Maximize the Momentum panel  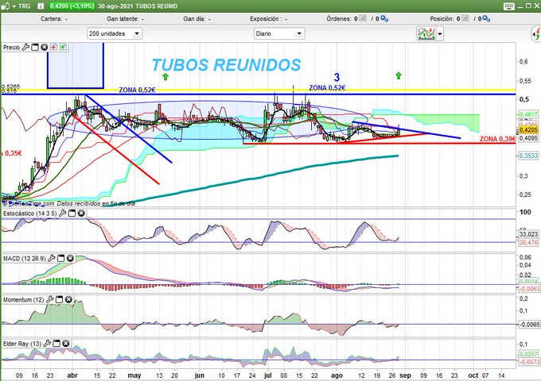(x=60, y=299)
